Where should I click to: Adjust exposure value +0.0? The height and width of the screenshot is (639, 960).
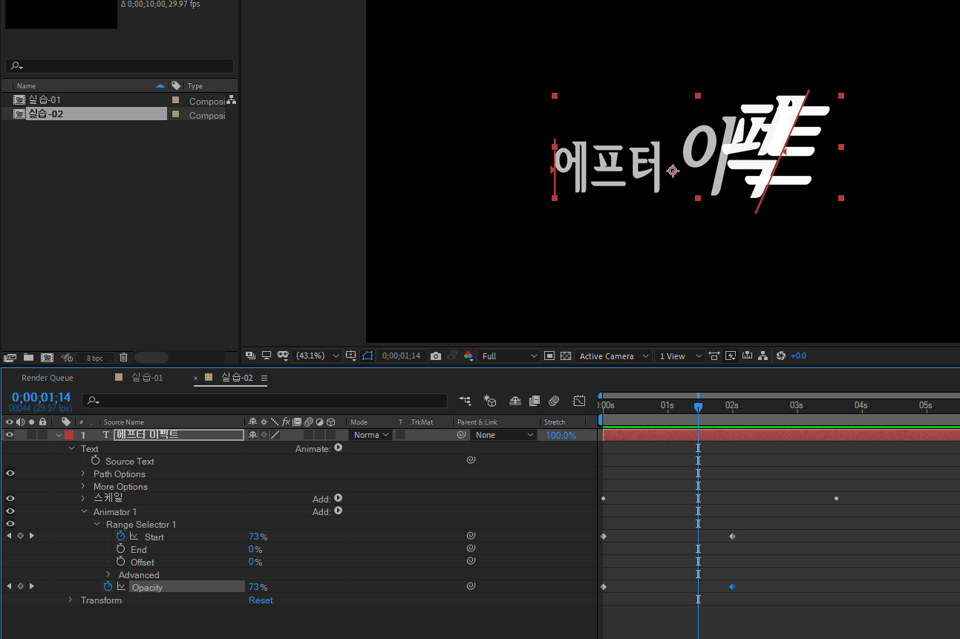click(x=798, y=356)
